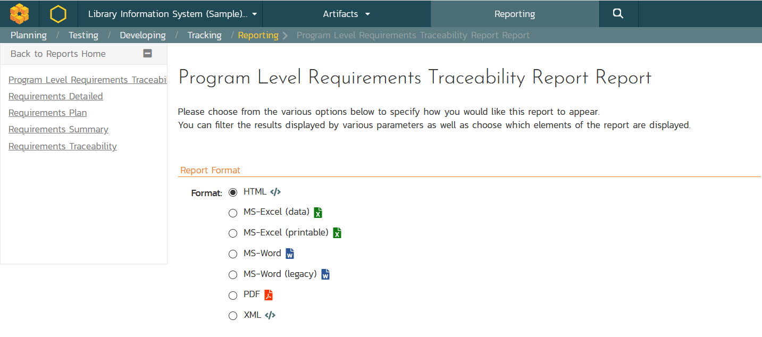The height and width of the screenshot is (337, 762).
Task: Click the green Excel icon beside MS-Excel (data)
Action: [x=318, y=213]
